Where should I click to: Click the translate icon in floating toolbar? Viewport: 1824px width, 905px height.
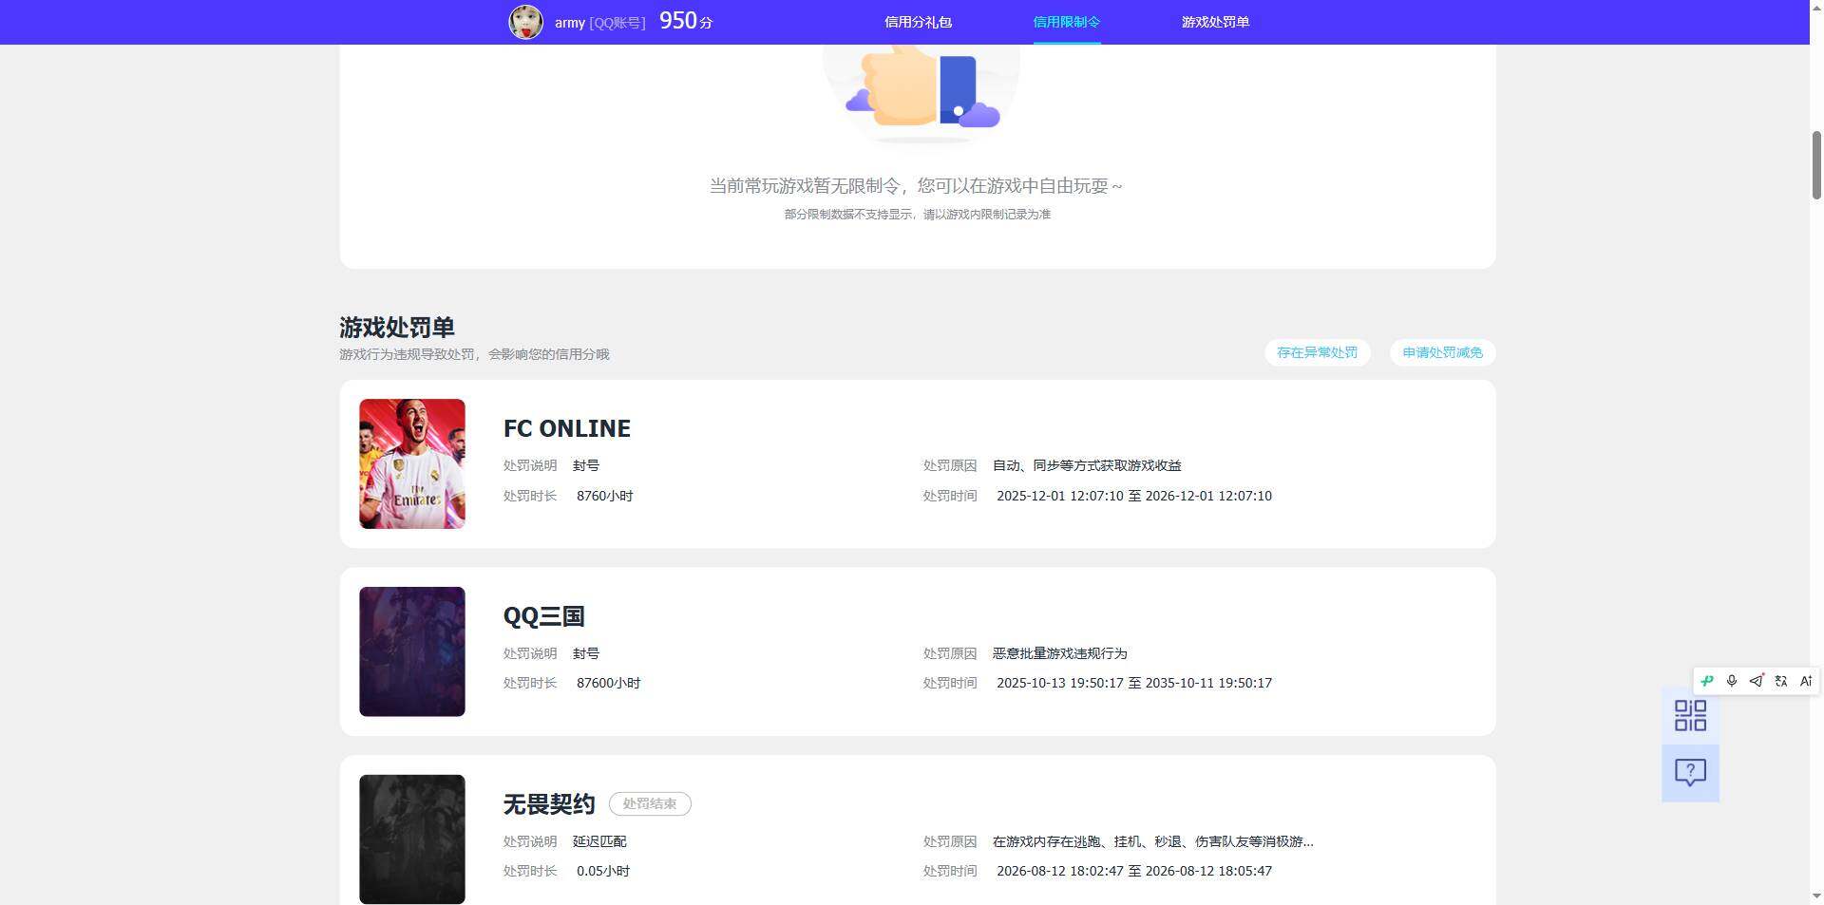pyautogui.click(x=1781, y=681)
